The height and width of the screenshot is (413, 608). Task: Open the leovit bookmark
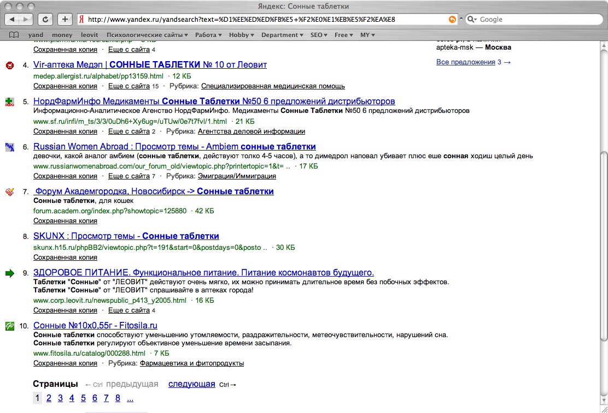pos(89,35)
